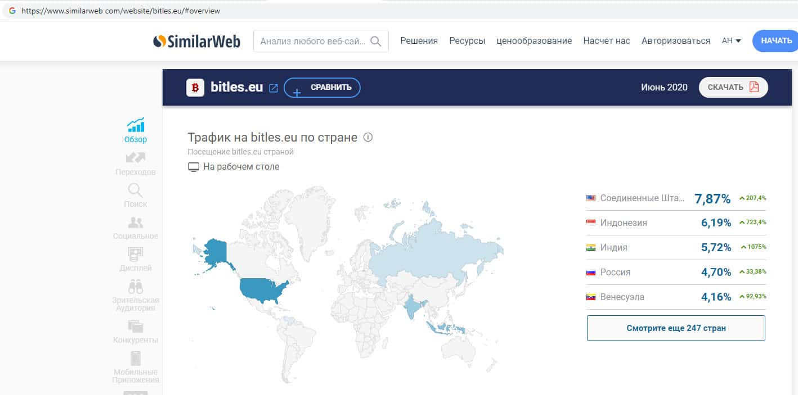The image size is (798, 395).
Task: Click the search magnifier icon
Action: pos(376,41)
